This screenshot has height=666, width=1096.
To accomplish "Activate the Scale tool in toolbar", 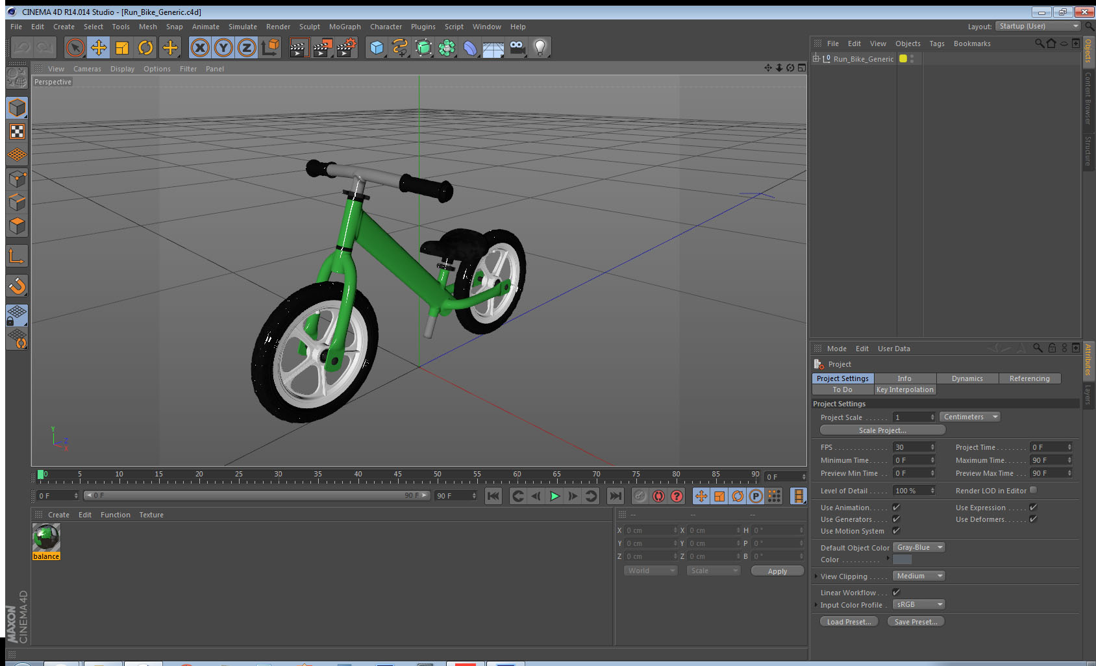I will coord(122,47).
